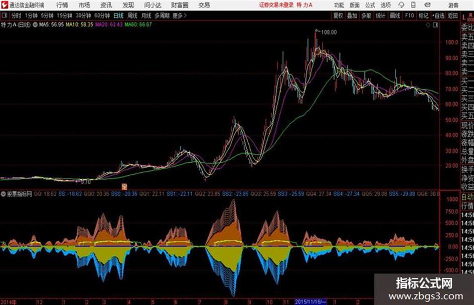Click the 股票指标网 indicator name
This screenshot has height=305, width=474.
coord(20,194)
